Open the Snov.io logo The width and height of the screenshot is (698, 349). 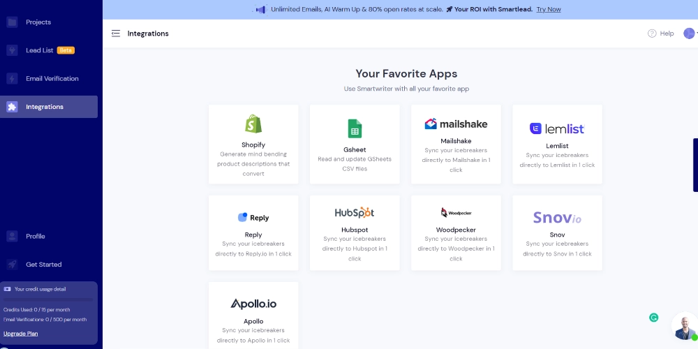pyautogui.click(x=557, y=217)
